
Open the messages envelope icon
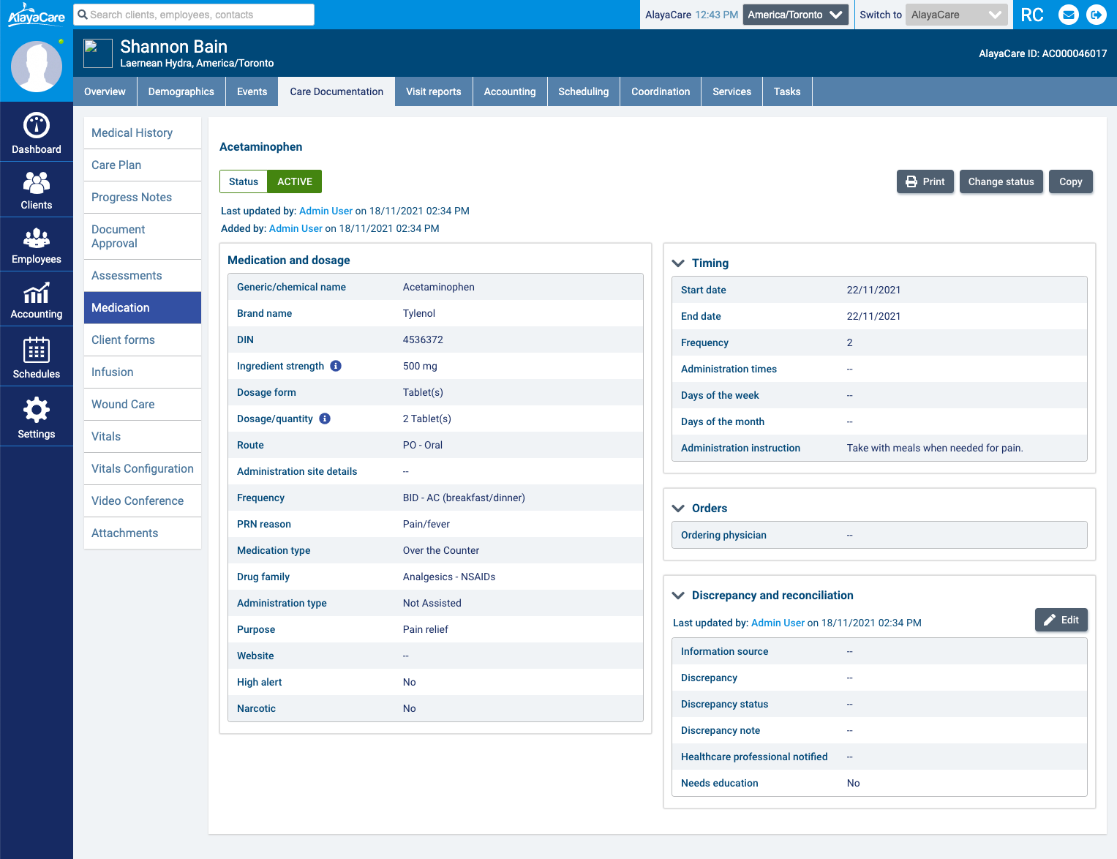1069,15
